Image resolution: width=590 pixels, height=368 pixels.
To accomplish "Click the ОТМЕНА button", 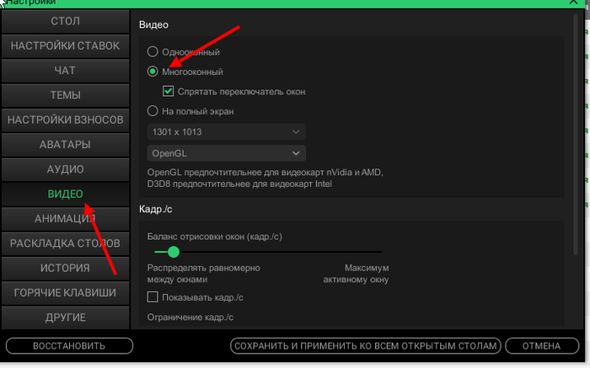I will coord(542,346).
